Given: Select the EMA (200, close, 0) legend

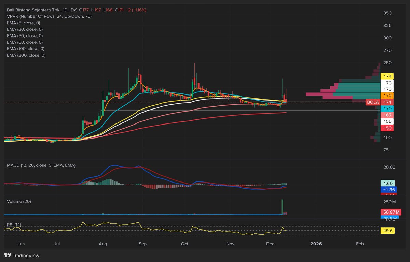Looking at the screenshot, I should click(26, 55).
